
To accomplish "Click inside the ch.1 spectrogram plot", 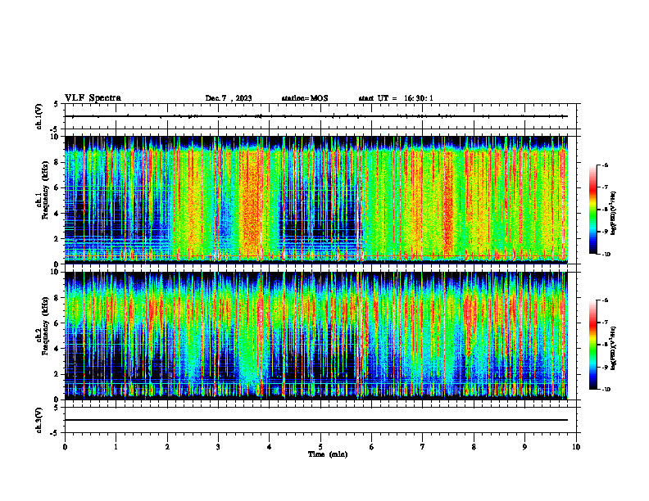I will [320, 200].
